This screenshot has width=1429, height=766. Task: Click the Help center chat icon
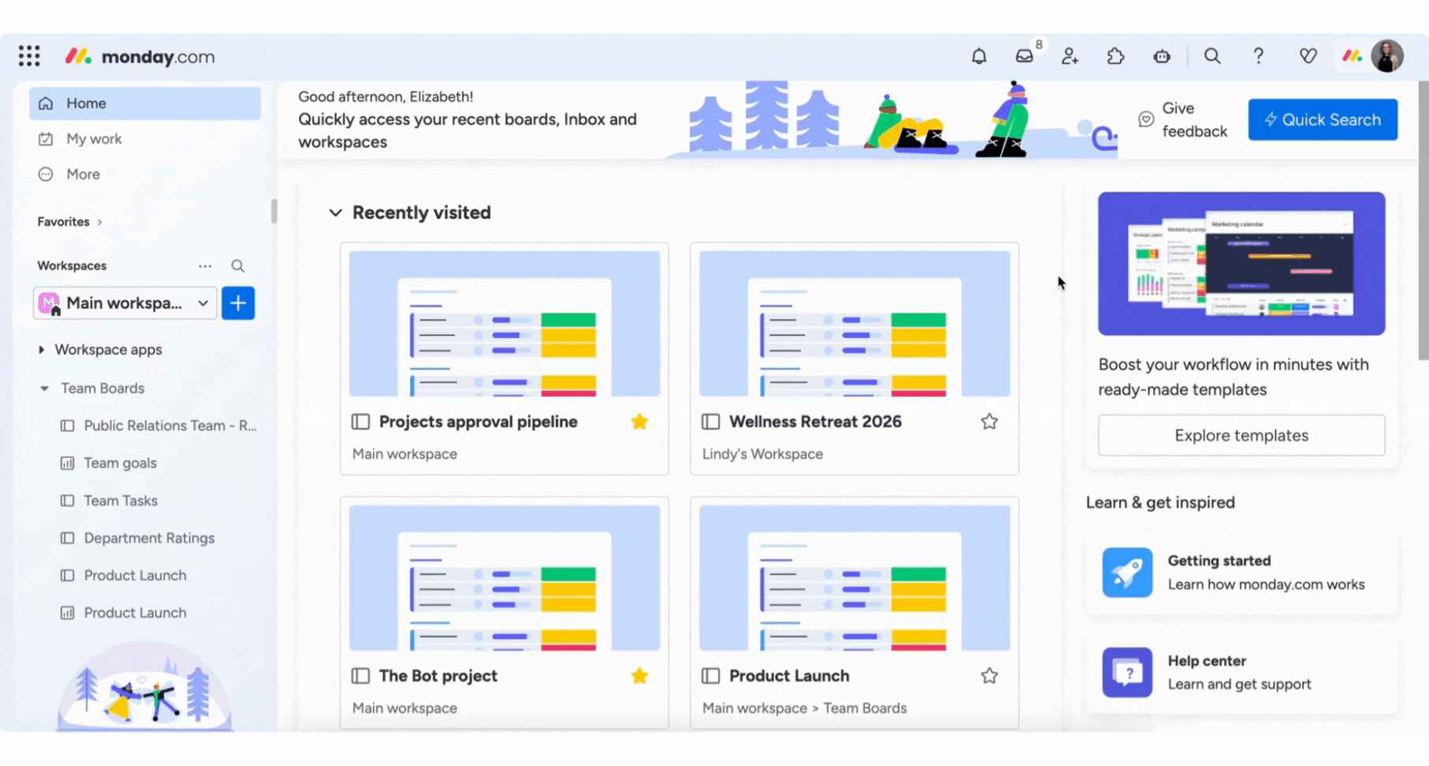pyautogui.click(x=1127, y=673)
